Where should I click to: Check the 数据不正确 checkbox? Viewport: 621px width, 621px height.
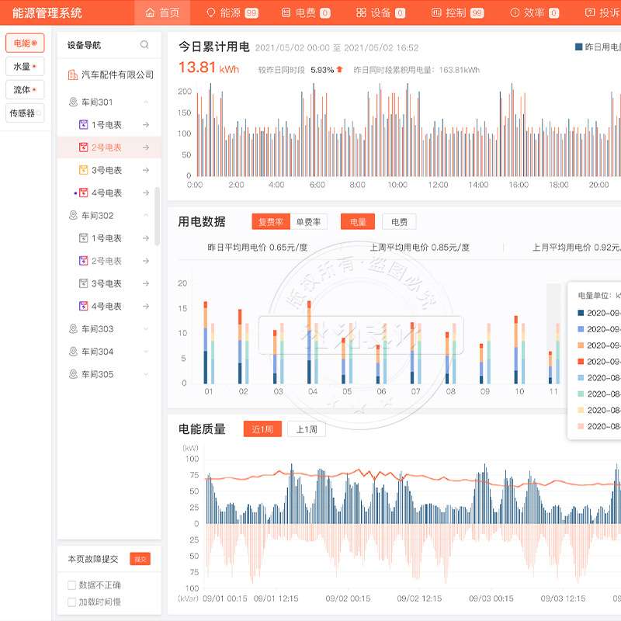point(71,585)
